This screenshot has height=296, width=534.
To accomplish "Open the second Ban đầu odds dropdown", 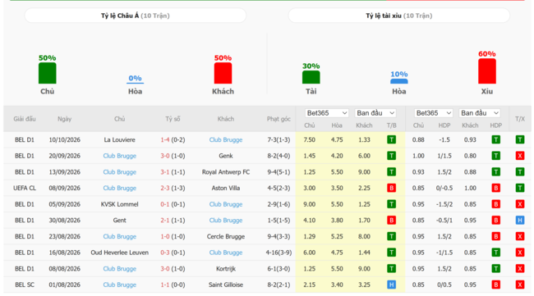I will [480, 113].
